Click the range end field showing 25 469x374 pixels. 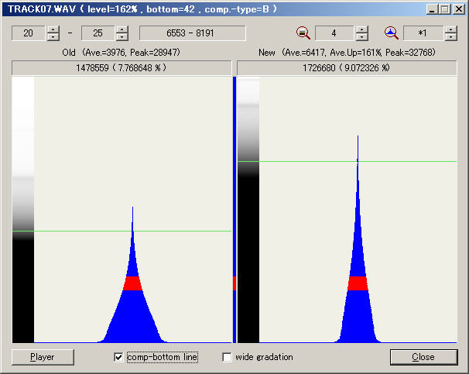click(x=98, y=33)
